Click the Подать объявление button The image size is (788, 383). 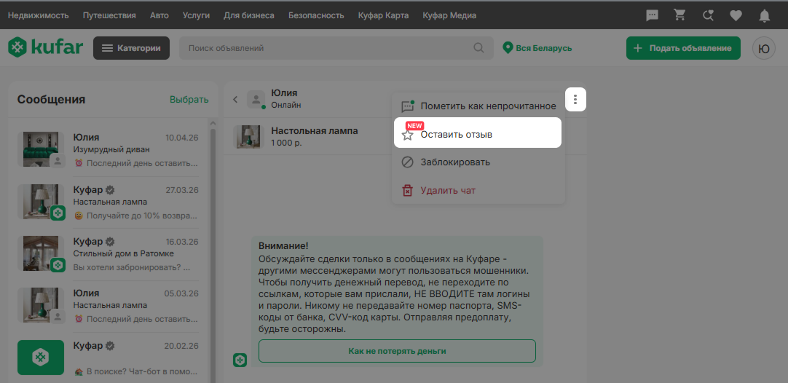(683, 48)
